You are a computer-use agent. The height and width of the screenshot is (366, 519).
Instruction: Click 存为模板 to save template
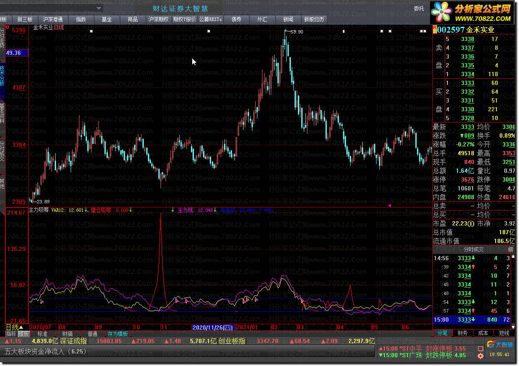[117, 334]
